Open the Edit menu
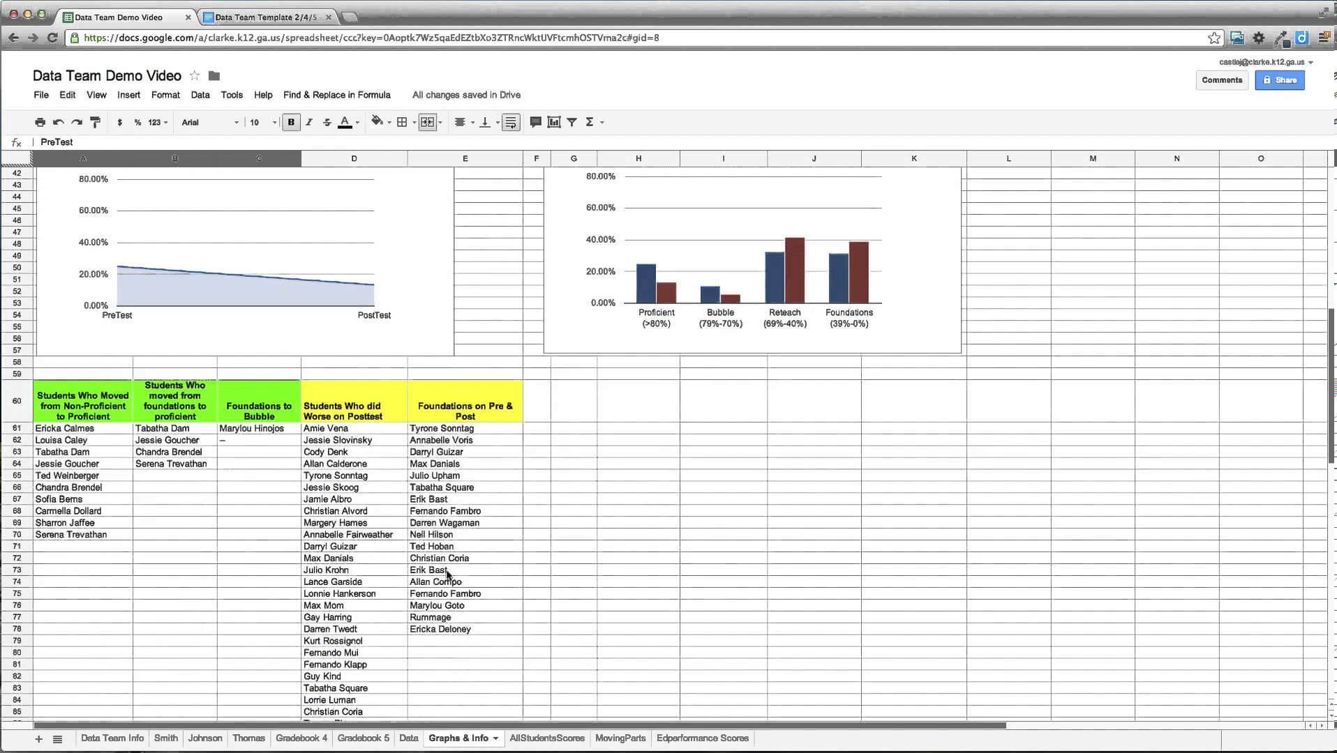This screenshot has height=753, width=1337. (x=67, y=95)
